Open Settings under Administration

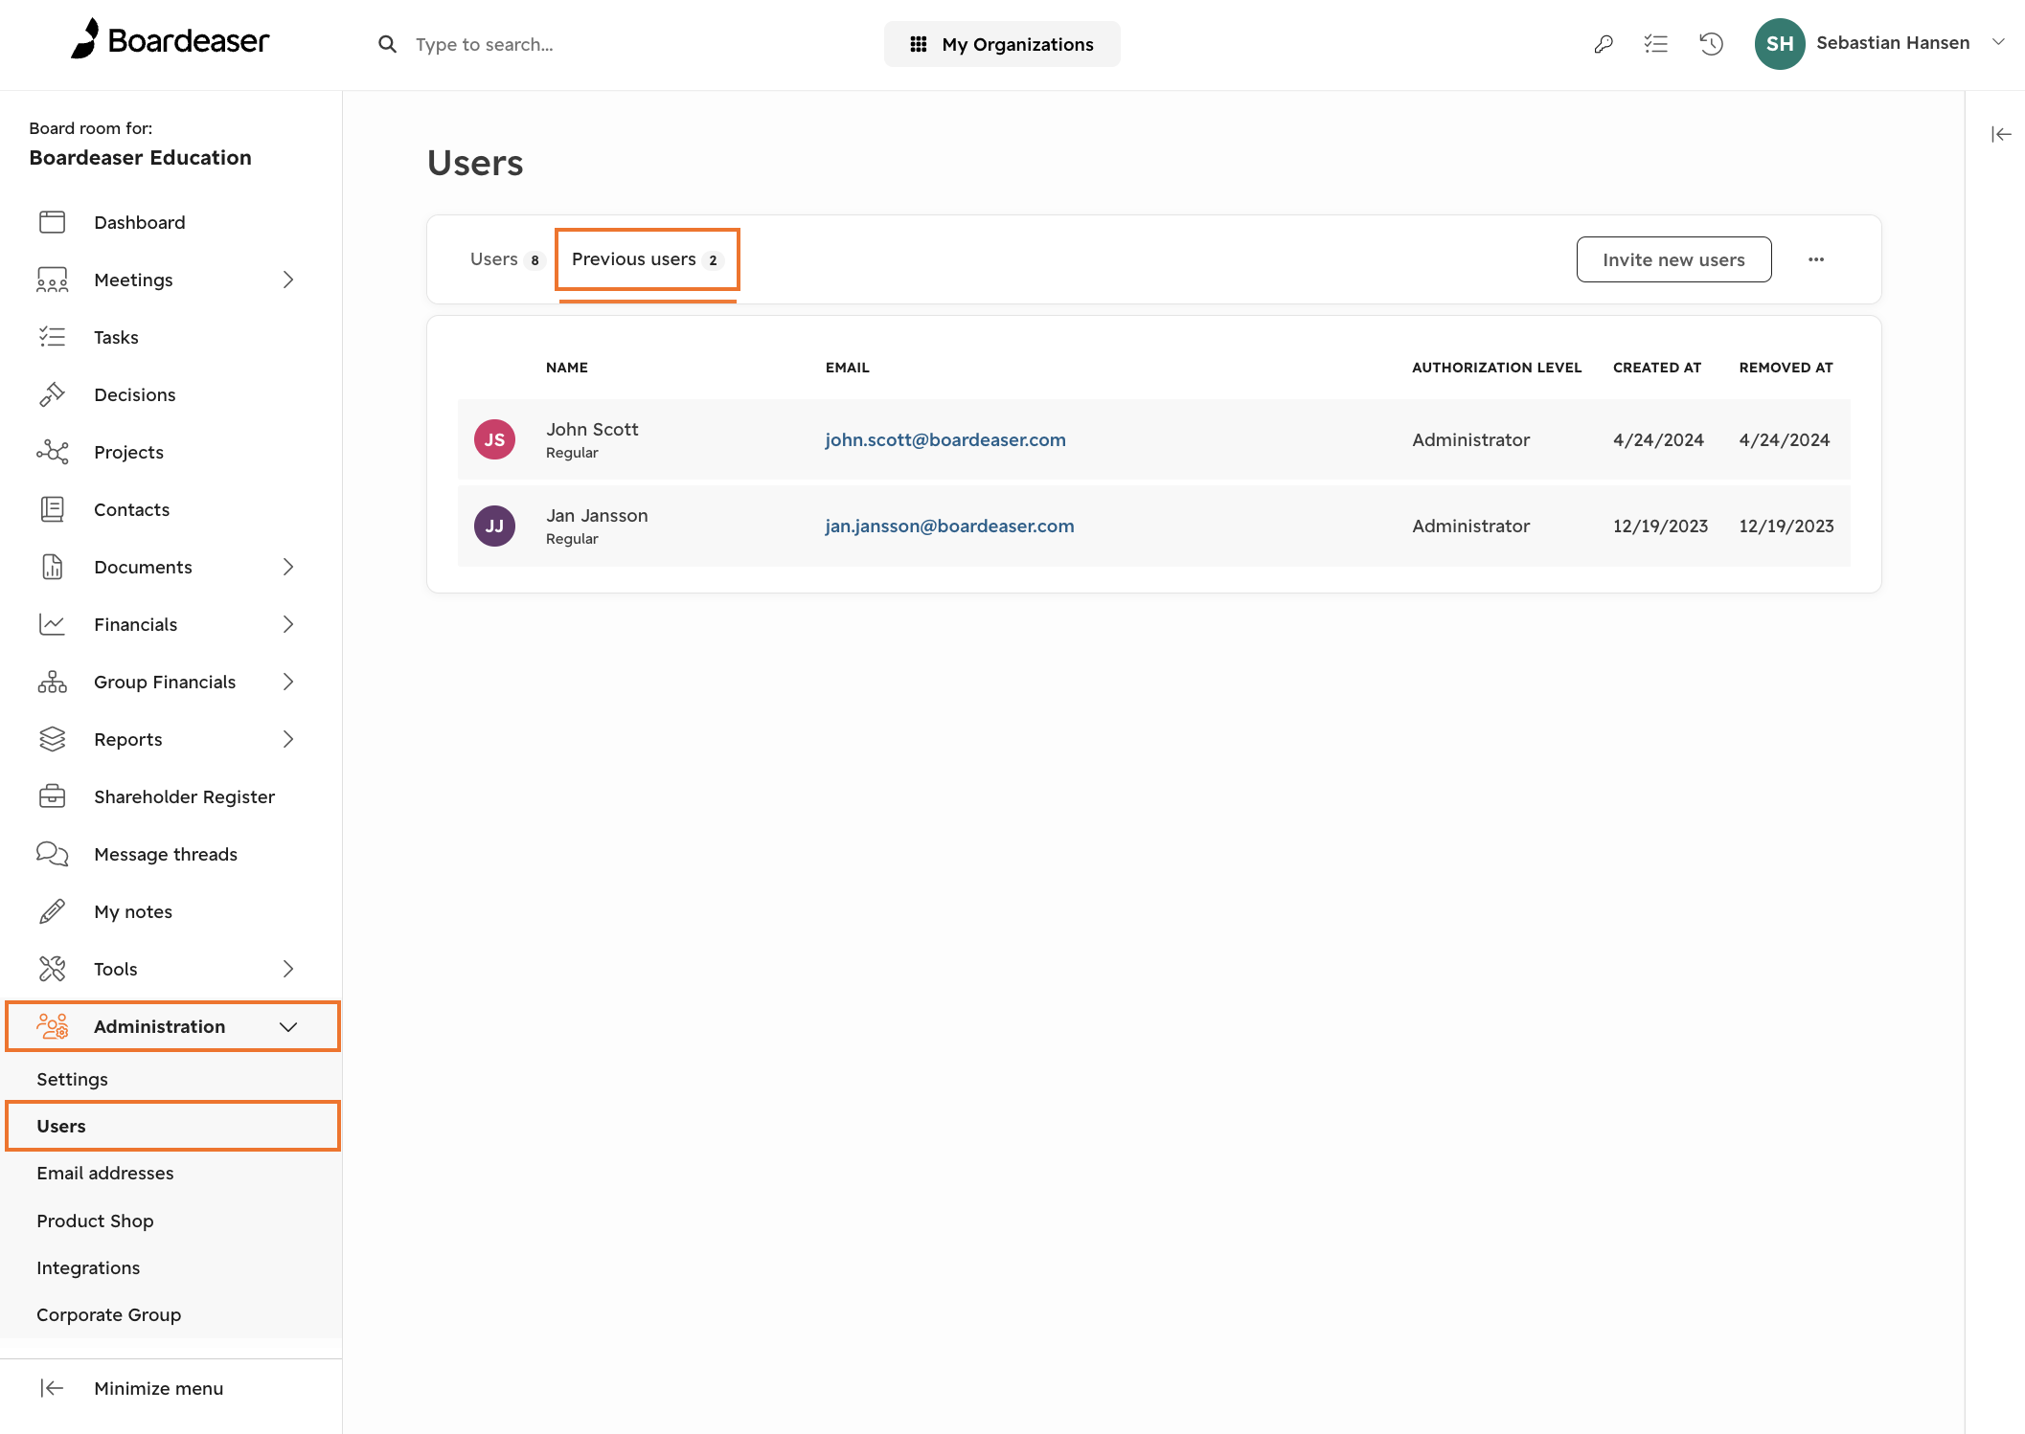pos(72,1079)
